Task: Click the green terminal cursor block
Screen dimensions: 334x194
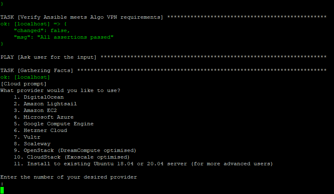Action: point(2,190)
